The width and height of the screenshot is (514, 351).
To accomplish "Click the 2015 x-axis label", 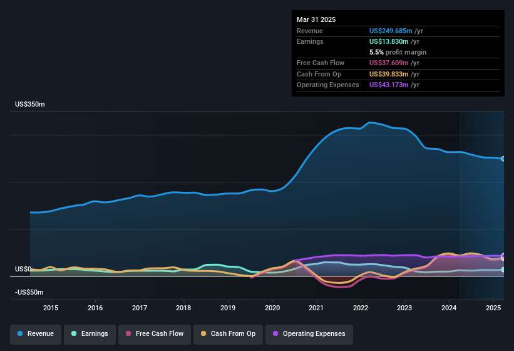I will (51, 308).
